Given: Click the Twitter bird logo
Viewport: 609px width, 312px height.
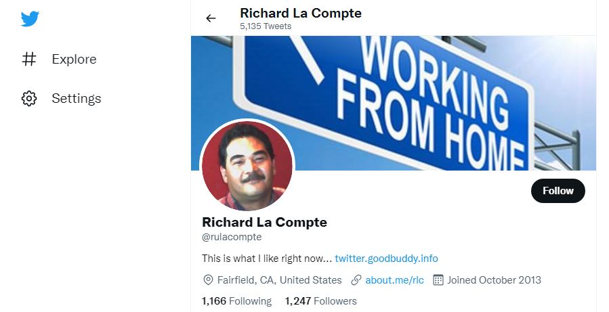Looking at the screenshot, I should (x=30, y=19).
